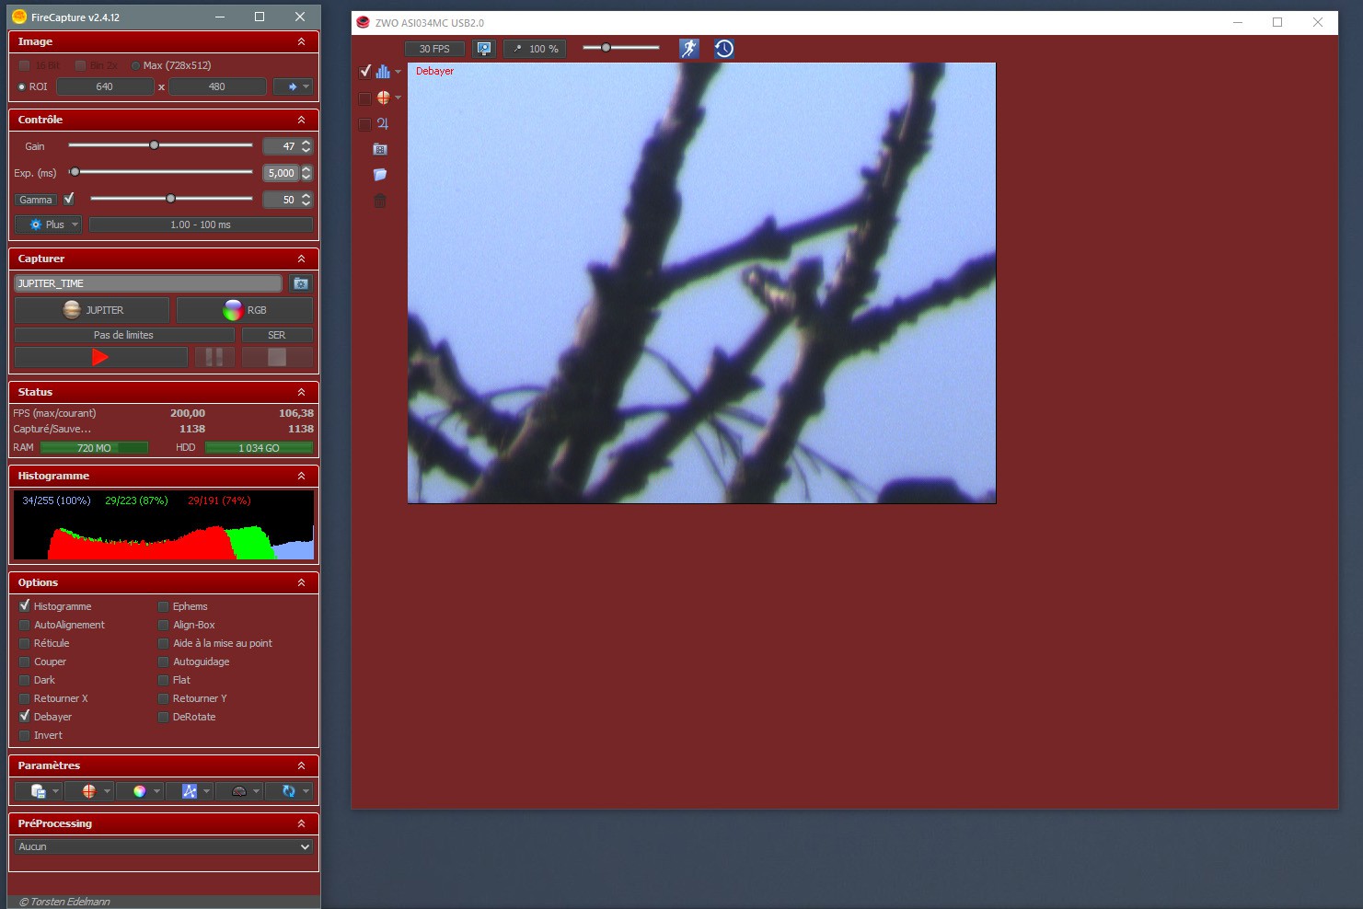Click the running-man icon in preview toolbar
The width and height of the screenshot is (1363, 909).
[689, 49]
